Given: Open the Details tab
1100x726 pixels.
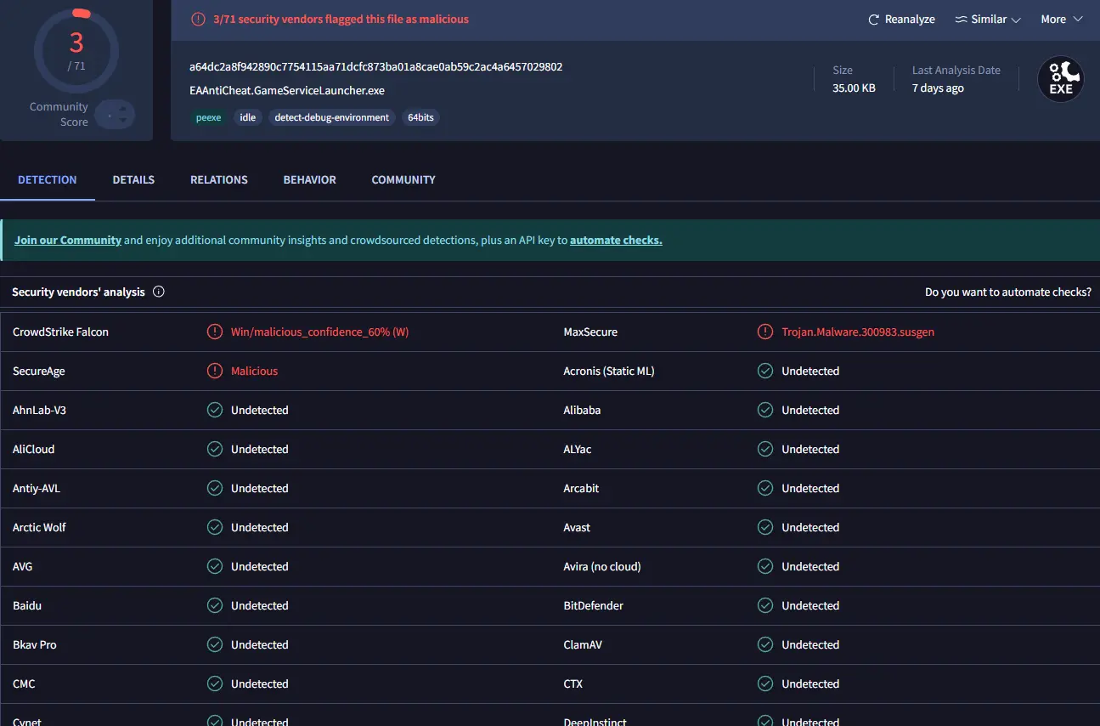Looking at the screenshot, I should click(x=133, y=179).
